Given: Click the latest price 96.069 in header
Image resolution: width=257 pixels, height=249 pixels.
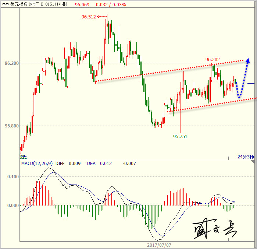Looking at the screenshot, I should 82,5.
